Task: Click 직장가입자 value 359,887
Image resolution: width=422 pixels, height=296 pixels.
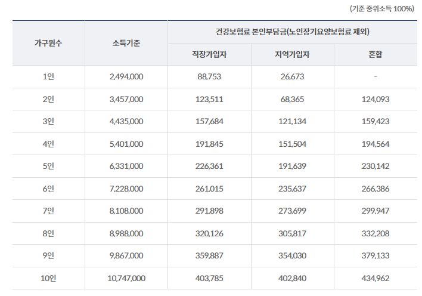Action: pyautogui.click(x=209, y=255)
